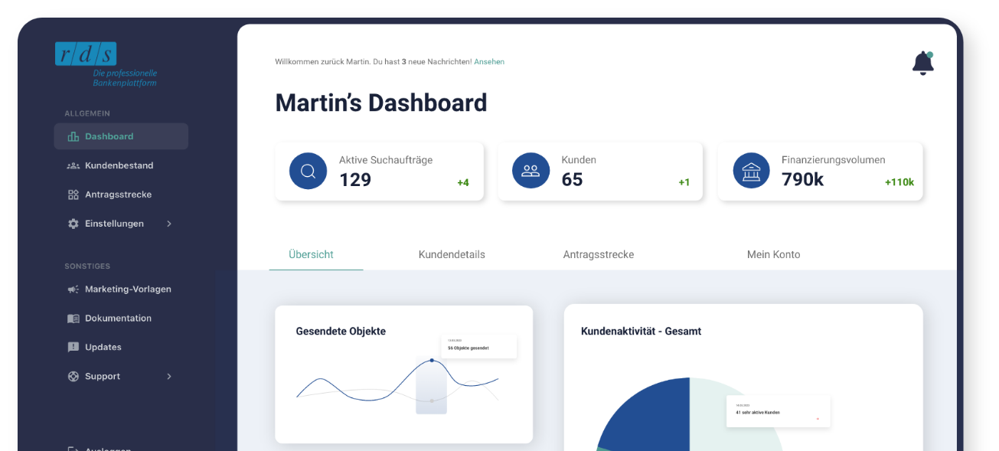Switch to the Kundendetails tab
This screenshot has height=451, width=999.
[x=452, y=255]
